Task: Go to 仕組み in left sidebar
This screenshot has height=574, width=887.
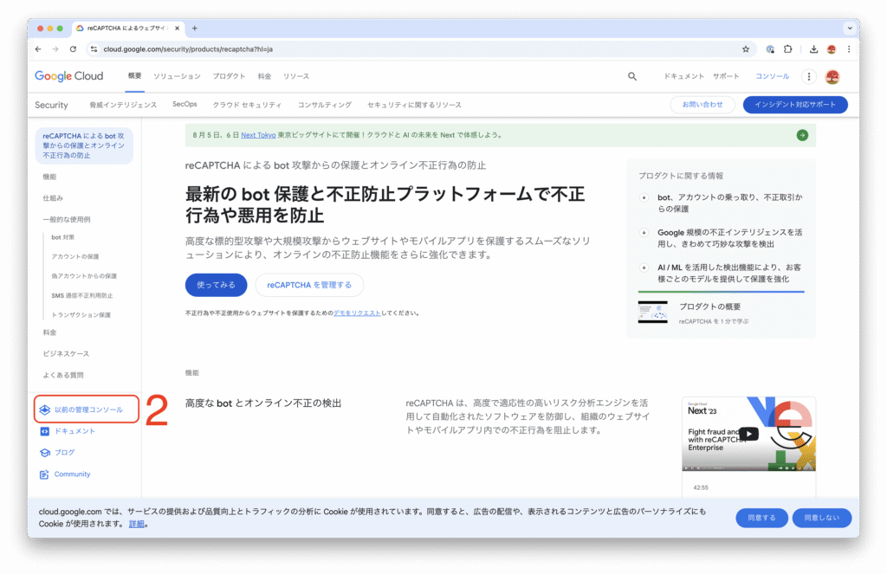Action: pos(53,198)
